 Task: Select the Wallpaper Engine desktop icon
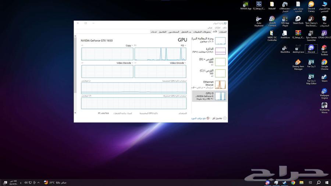pyautogui.click(x=324, y=94)
